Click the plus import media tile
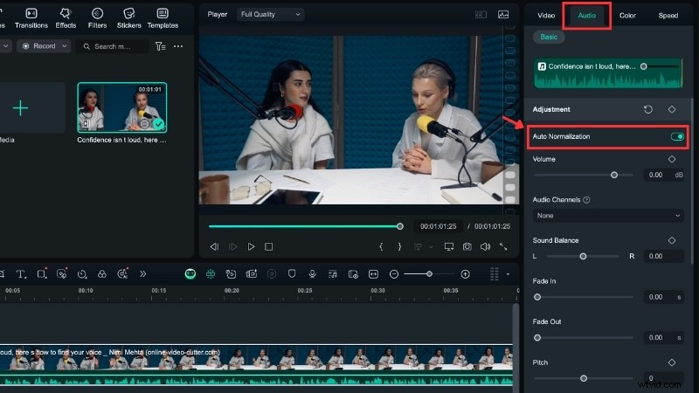 point(20,107)
